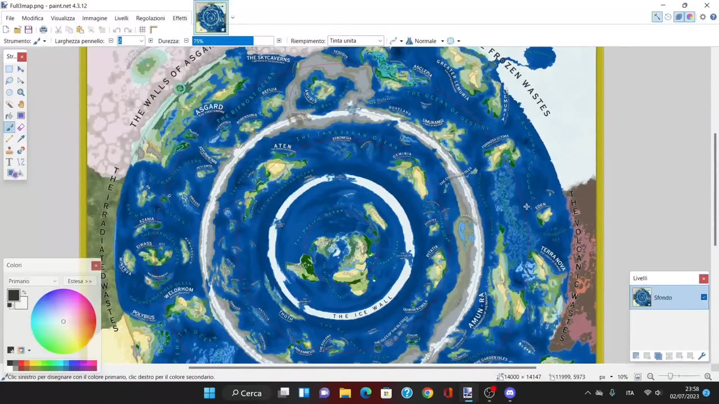Select the Shapes tool
The image size is (719, 404).
[15, 173]
